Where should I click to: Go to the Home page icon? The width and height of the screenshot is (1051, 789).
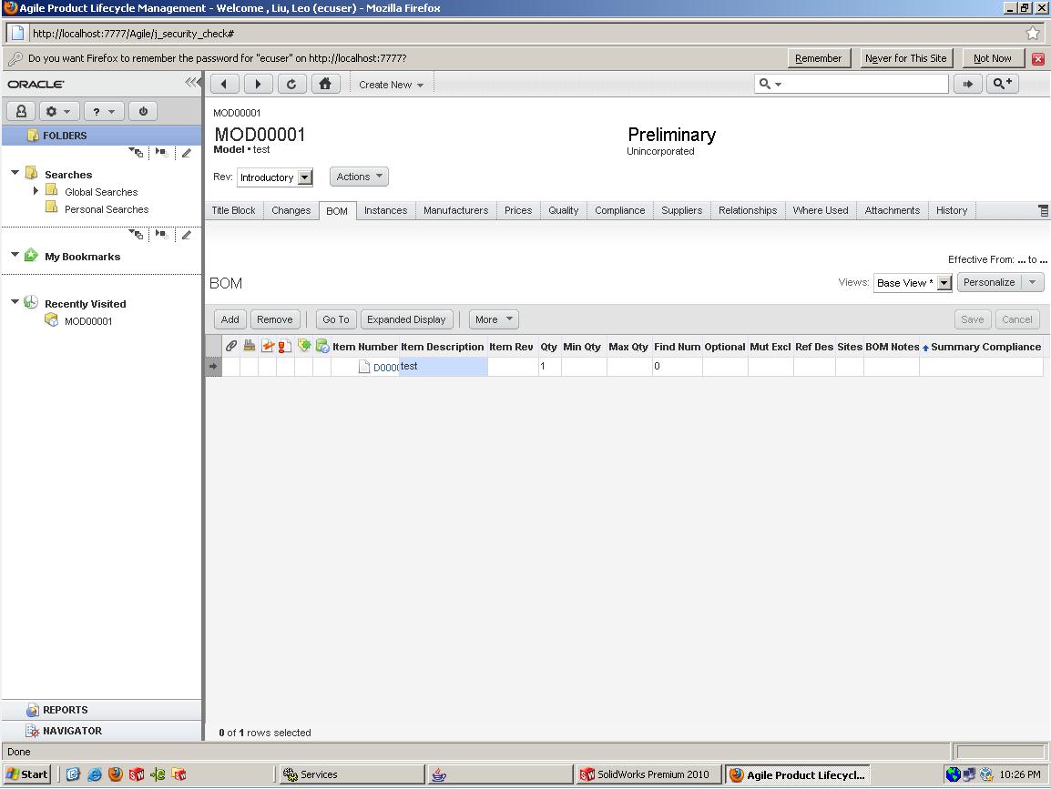click(325, 85)
